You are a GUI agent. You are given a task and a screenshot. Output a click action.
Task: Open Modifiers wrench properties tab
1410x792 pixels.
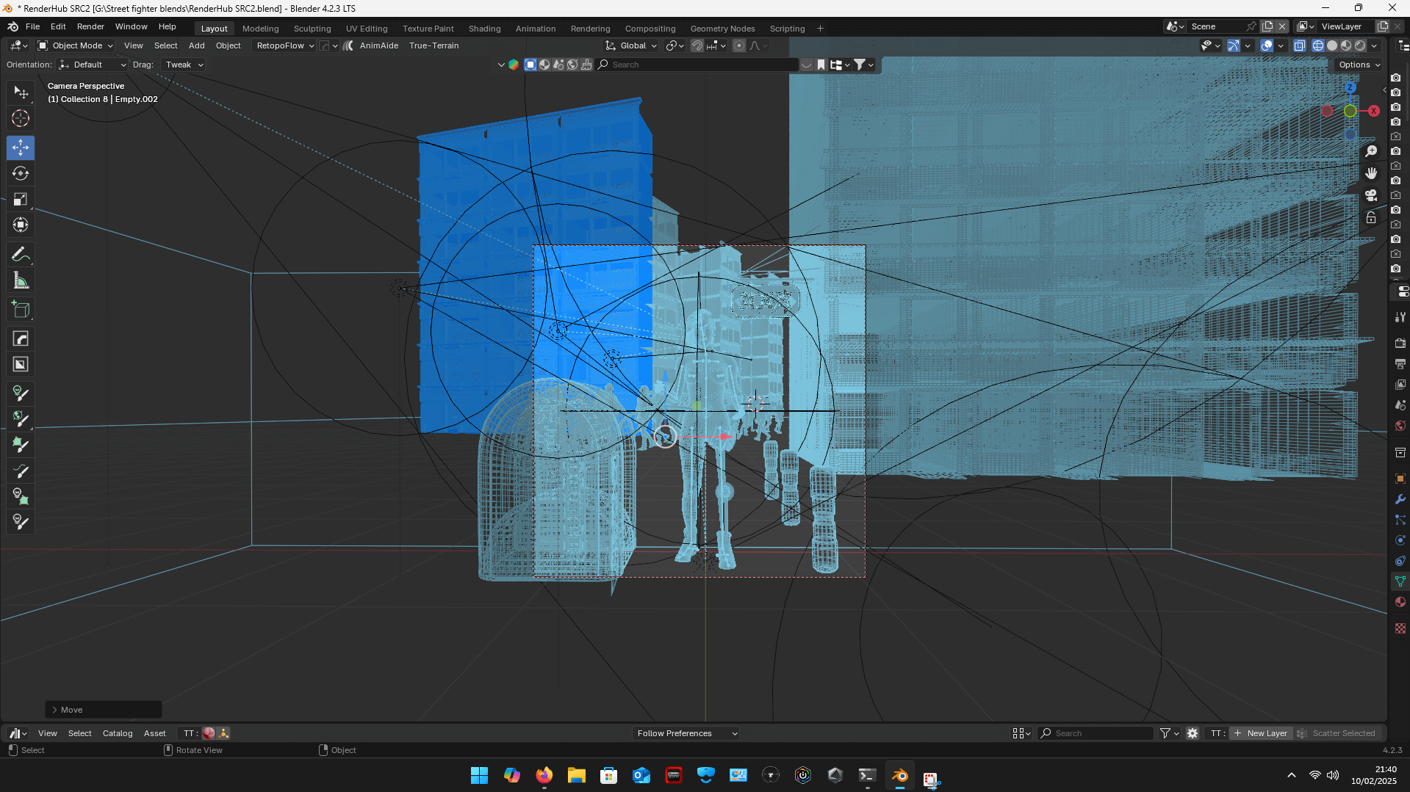pyautogui.click(x=1400, y=499)
